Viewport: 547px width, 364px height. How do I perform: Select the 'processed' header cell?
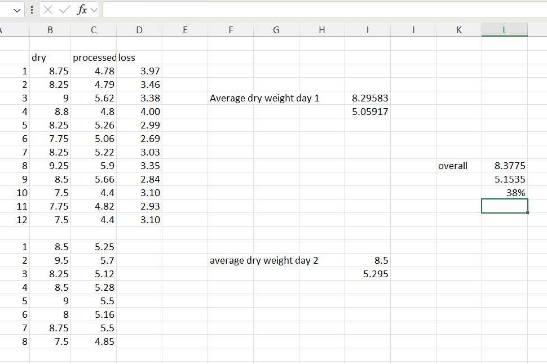coord(94,57)
